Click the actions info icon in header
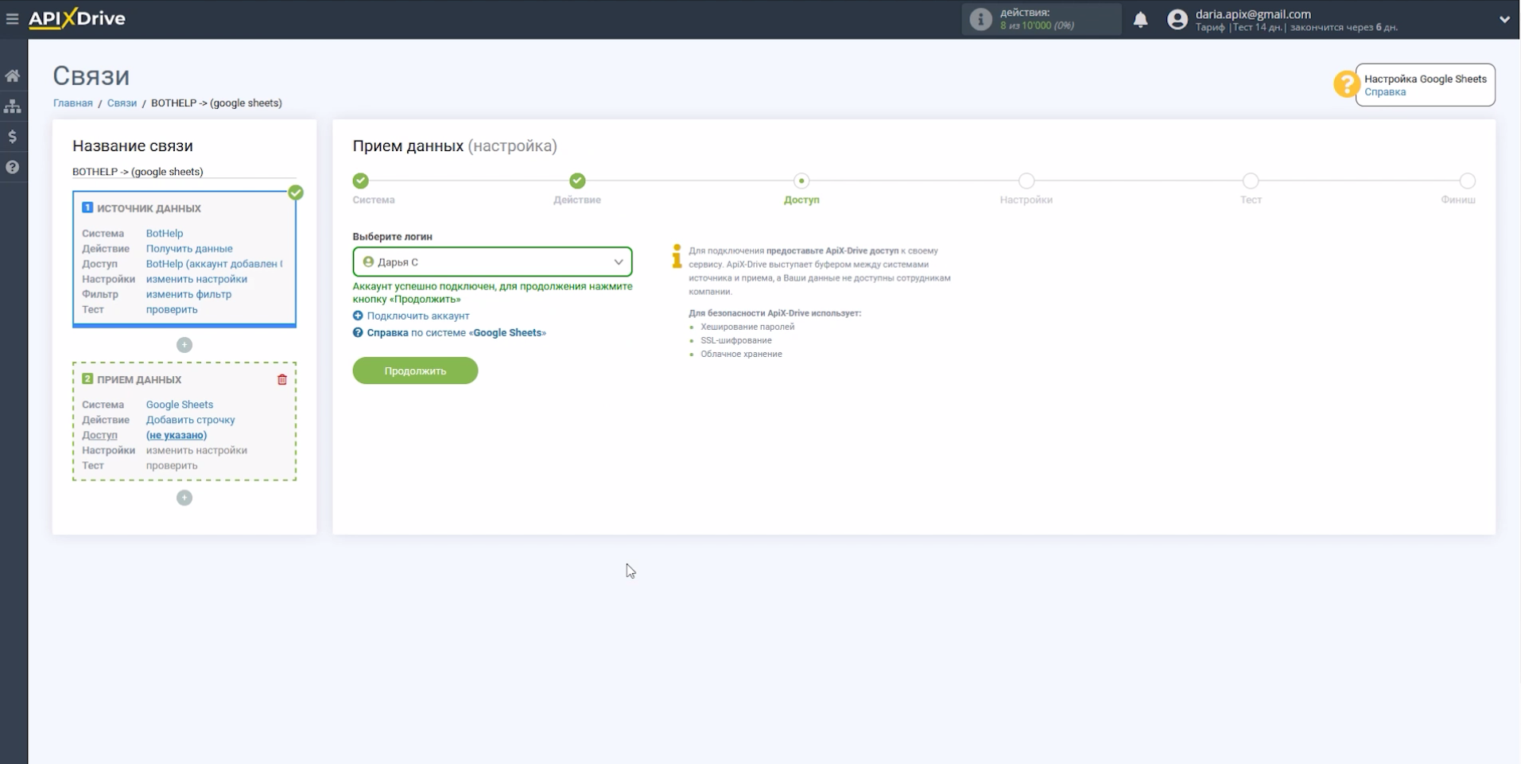This screenshot has width=1521, height=764. (980, 19)
